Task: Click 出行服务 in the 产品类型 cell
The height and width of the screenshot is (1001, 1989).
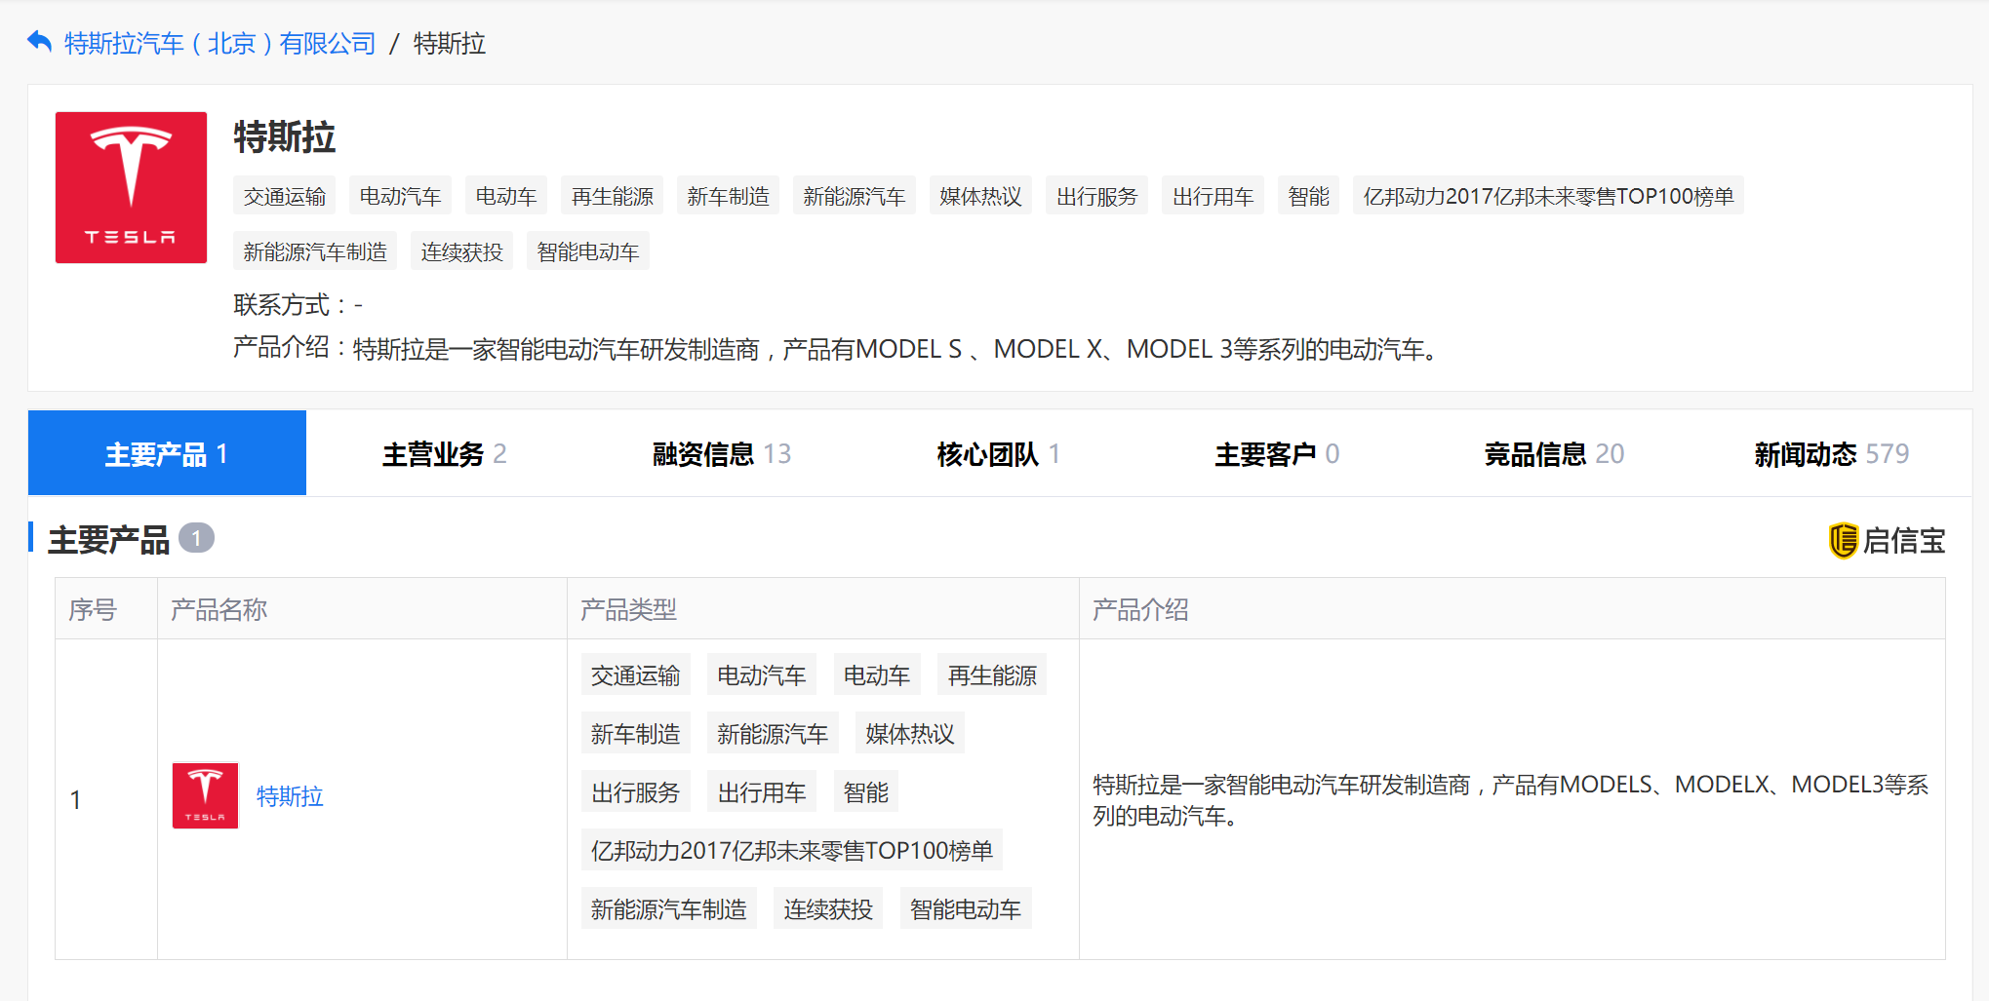Action: (636, 791)
